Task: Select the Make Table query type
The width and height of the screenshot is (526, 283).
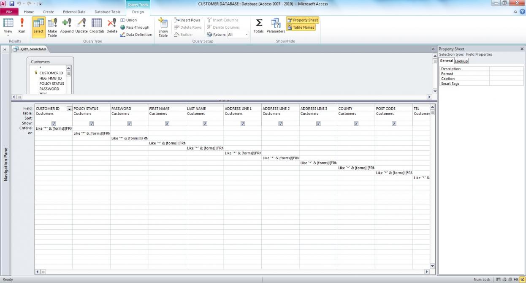Action: (52, 27)
